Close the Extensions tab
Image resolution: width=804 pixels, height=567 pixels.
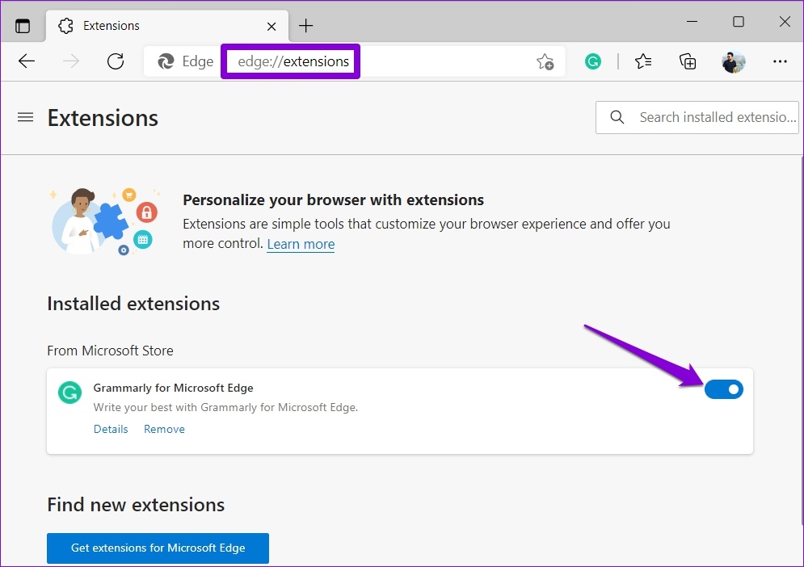click(x=272, y=26)
